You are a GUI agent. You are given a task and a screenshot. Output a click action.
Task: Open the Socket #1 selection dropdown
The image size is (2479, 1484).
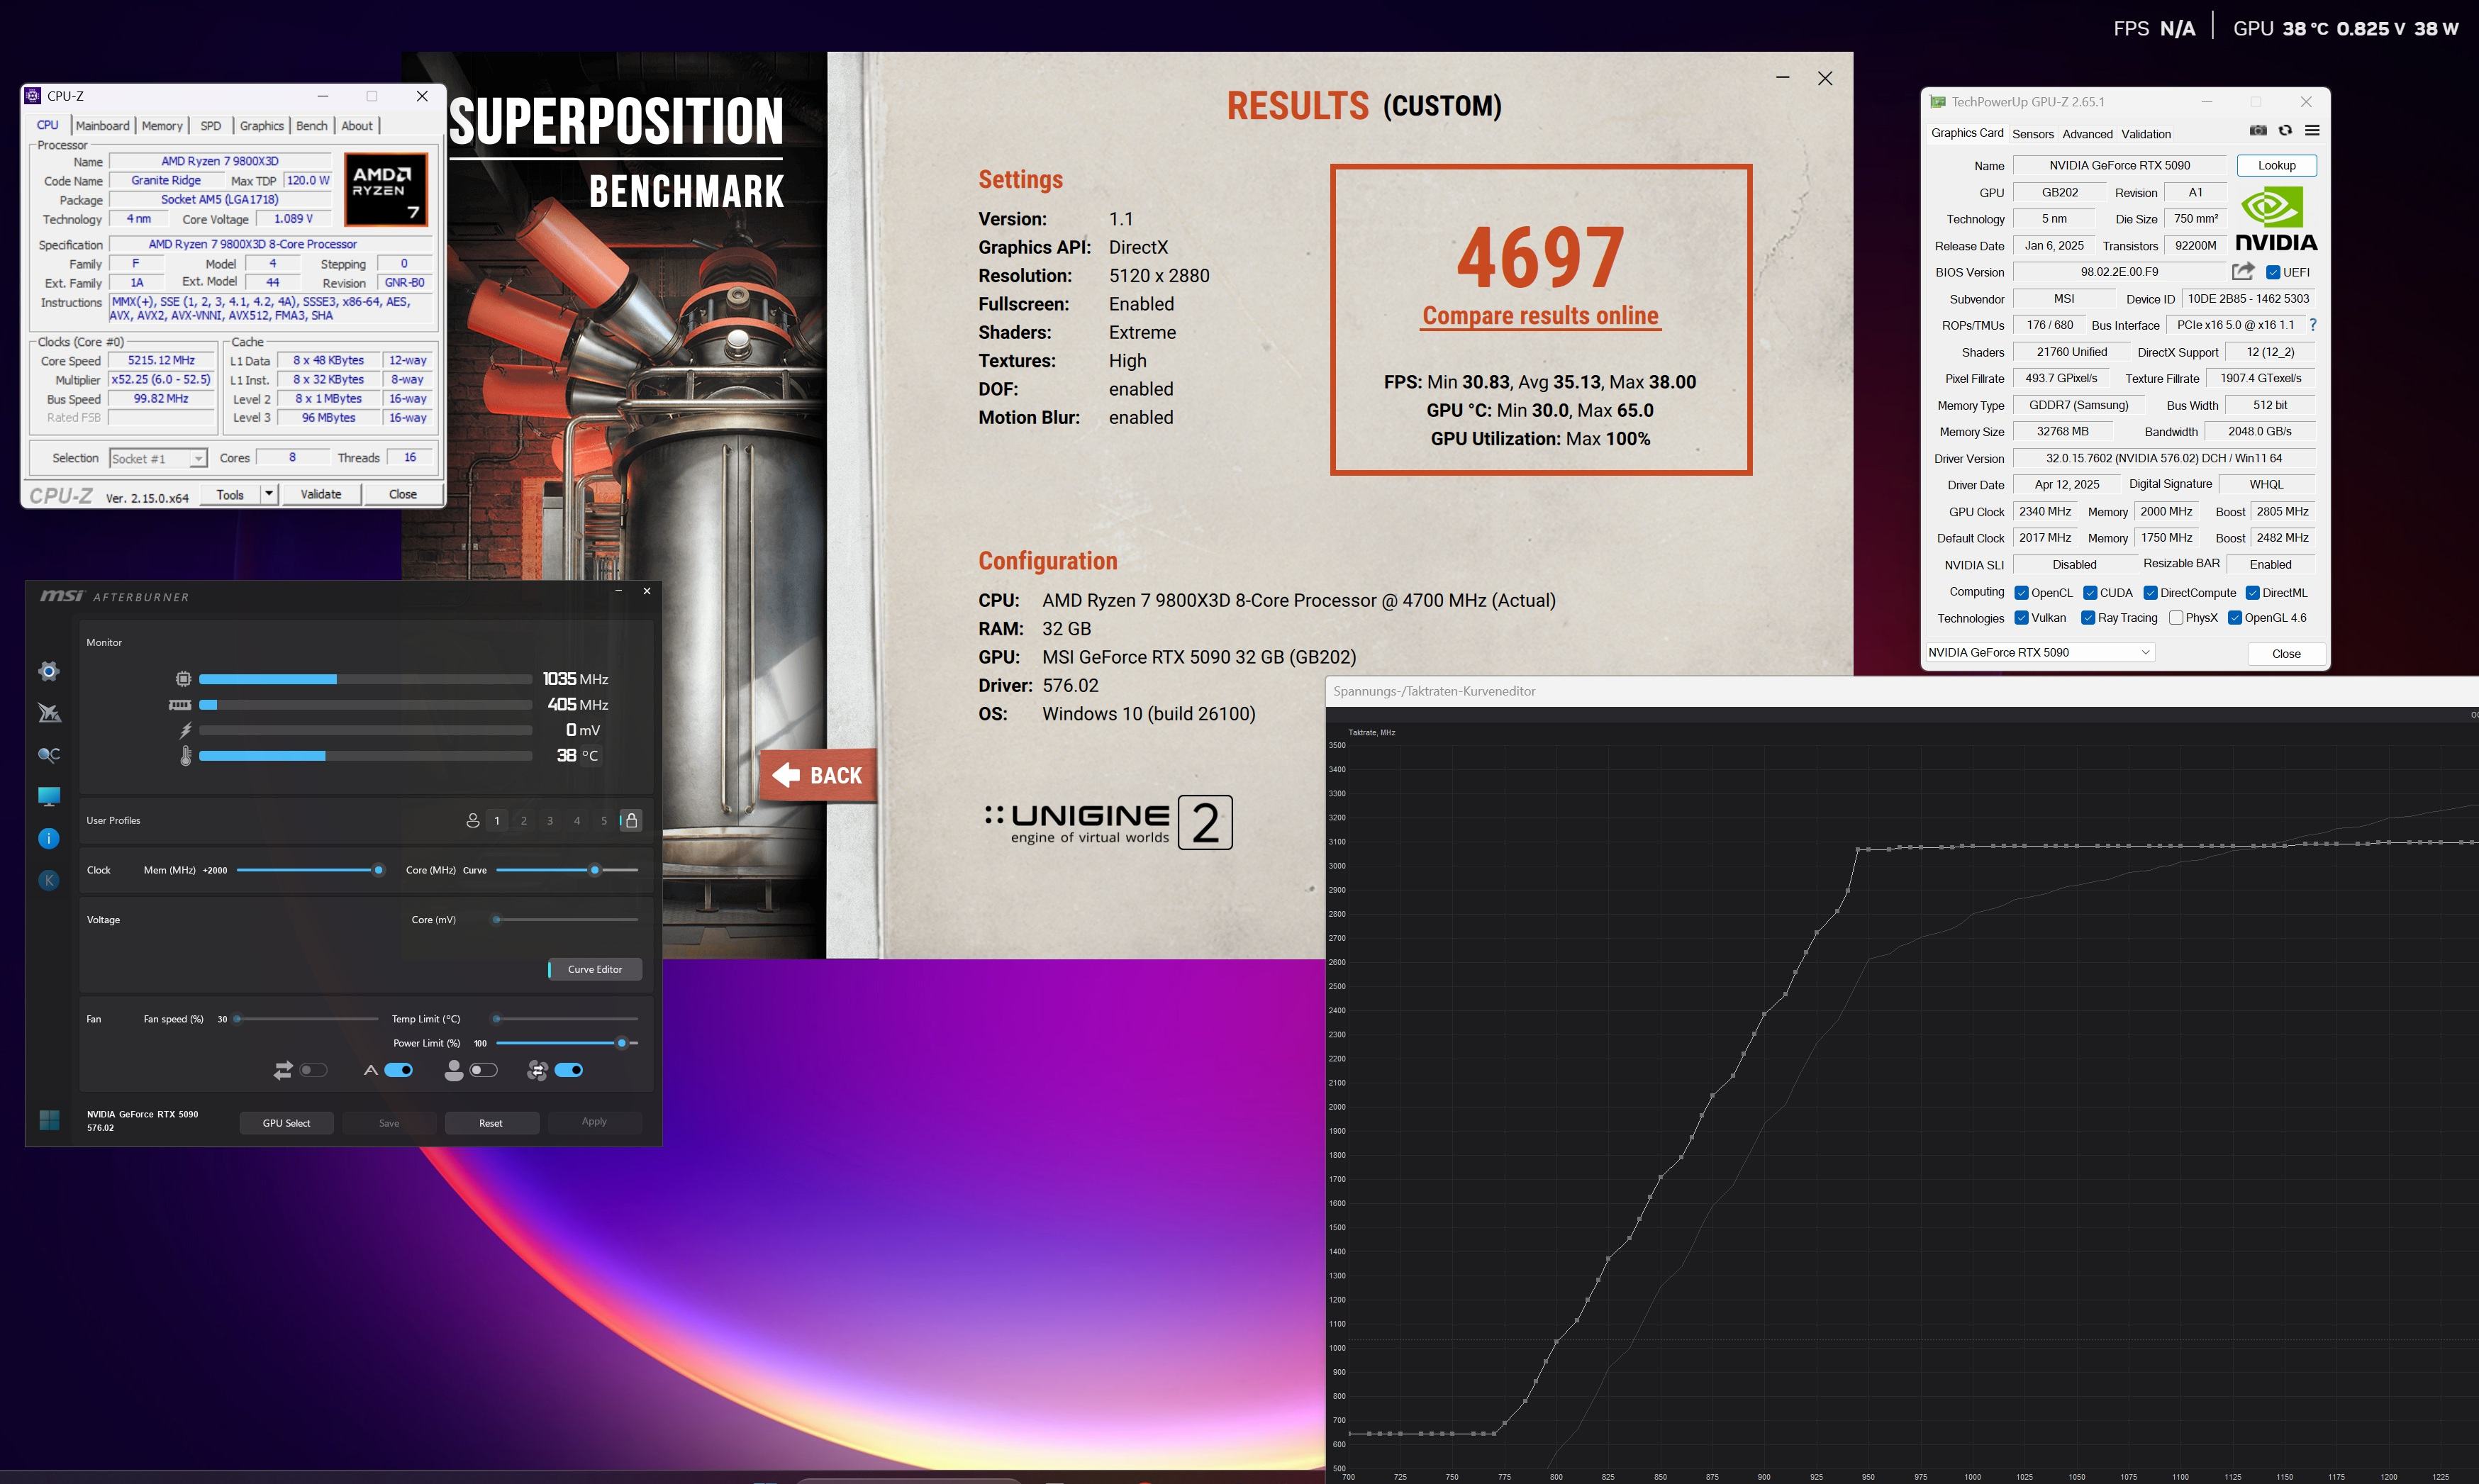[198, 458]
